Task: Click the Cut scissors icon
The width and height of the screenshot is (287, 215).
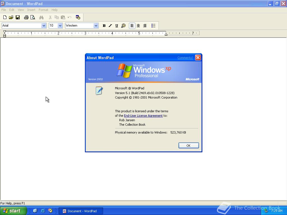Action: click(50, 17)
